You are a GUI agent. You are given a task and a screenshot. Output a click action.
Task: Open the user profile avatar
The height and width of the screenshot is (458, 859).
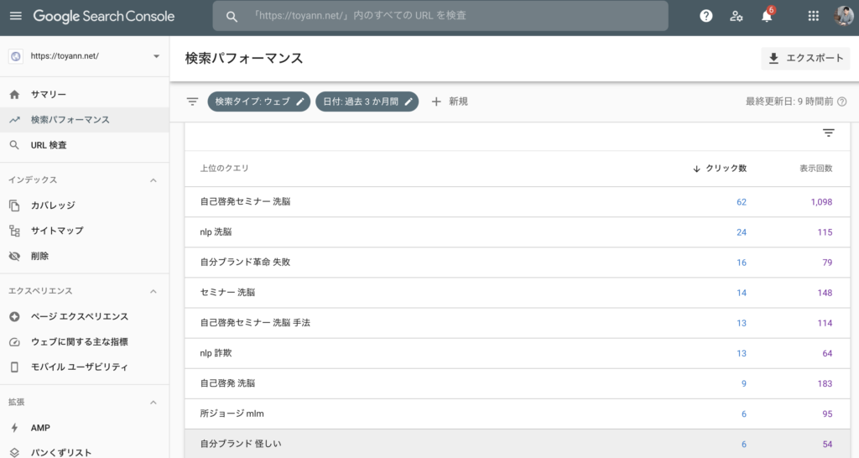[843, 16]
